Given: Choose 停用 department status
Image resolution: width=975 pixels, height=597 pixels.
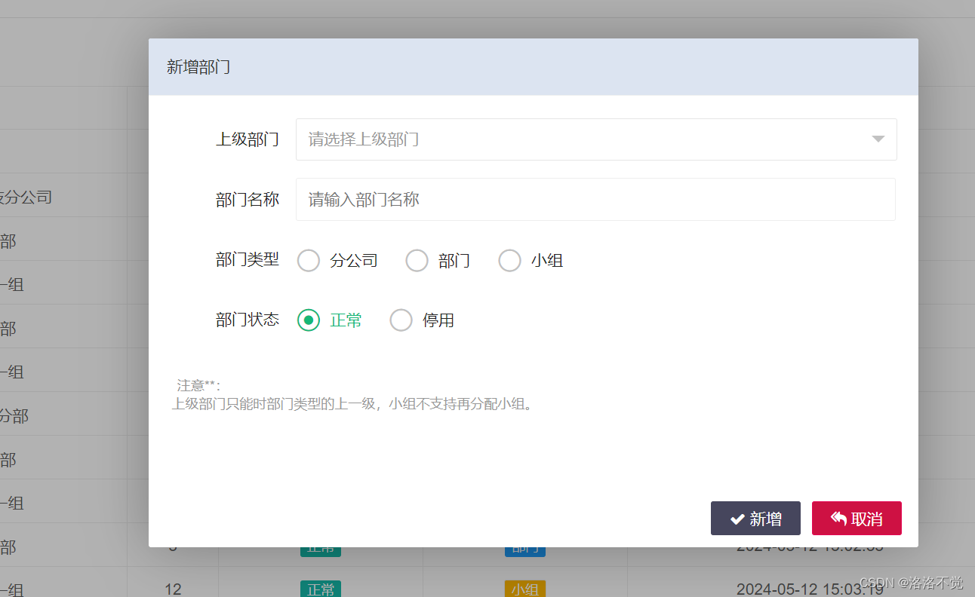Looking at the screenshot, I should [x=401, y=320].
